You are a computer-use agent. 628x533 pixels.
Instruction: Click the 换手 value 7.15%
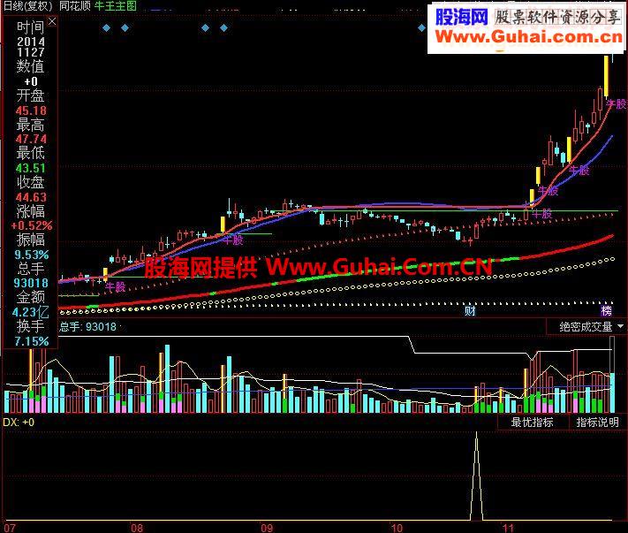pos(31,341)
